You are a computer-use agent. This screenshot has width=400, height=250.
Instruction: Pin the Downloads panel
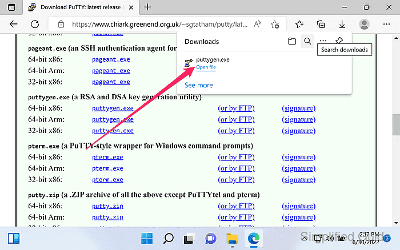click(339, 41)
